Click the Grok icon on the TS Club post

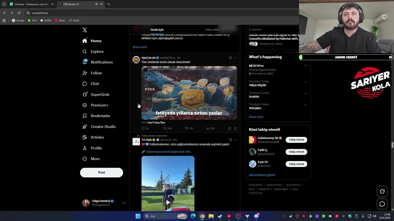coord(230,140)
